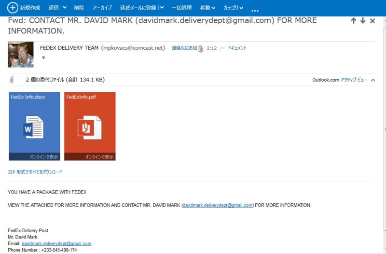Open the 一括処理 sweep menu

[181, 8]
